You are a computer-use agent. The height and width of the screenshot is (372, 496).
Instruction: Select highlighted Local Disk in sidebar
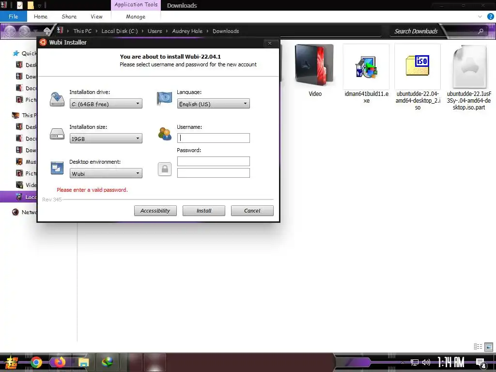19,197
